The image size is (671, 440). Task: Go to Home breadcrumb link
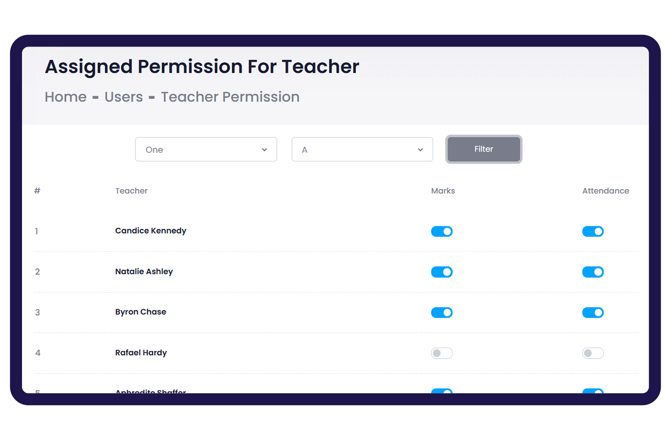click(66, 97)
